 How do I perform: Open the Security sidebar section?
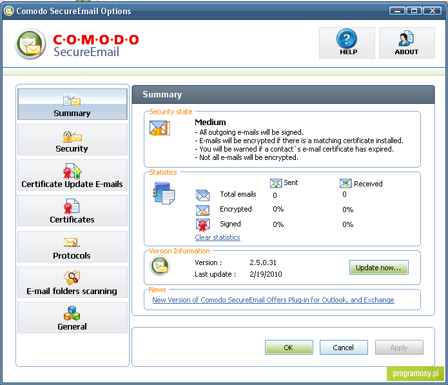point(72,139)
